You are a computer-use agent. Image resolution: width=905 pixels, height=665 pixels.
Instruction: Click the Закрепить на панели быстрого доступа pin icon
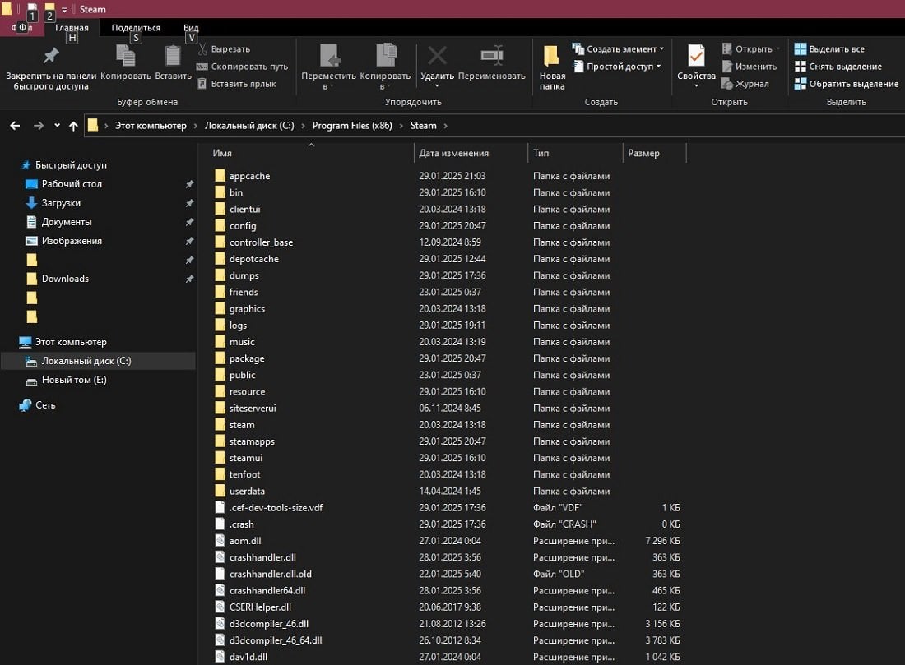click(x=51, y=56)
